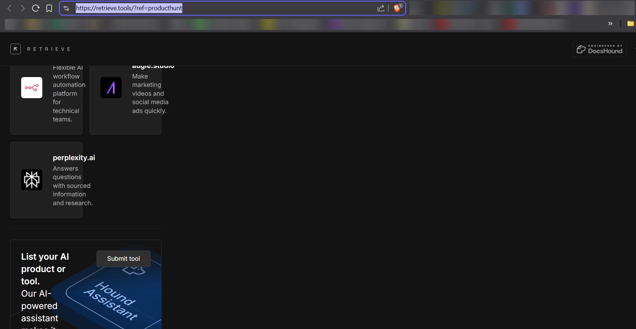
Task: Open the yellow bookmarks folder
Action: [630, 24]
